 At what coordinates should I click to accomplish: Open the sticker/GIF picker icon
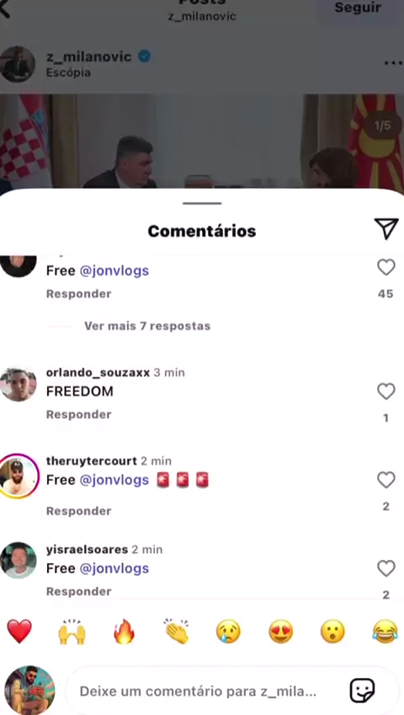[x=362, y=691]
